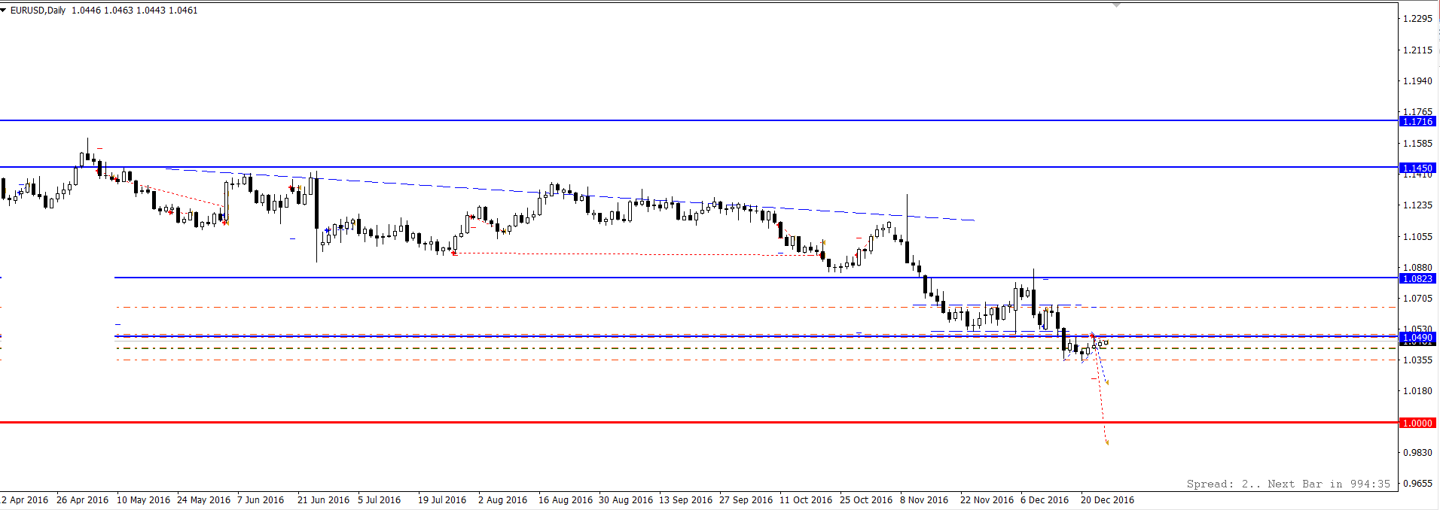1440x510 pixels.
Task: Click the 1.1055 value on price axis
Action: pos(1418,237)
